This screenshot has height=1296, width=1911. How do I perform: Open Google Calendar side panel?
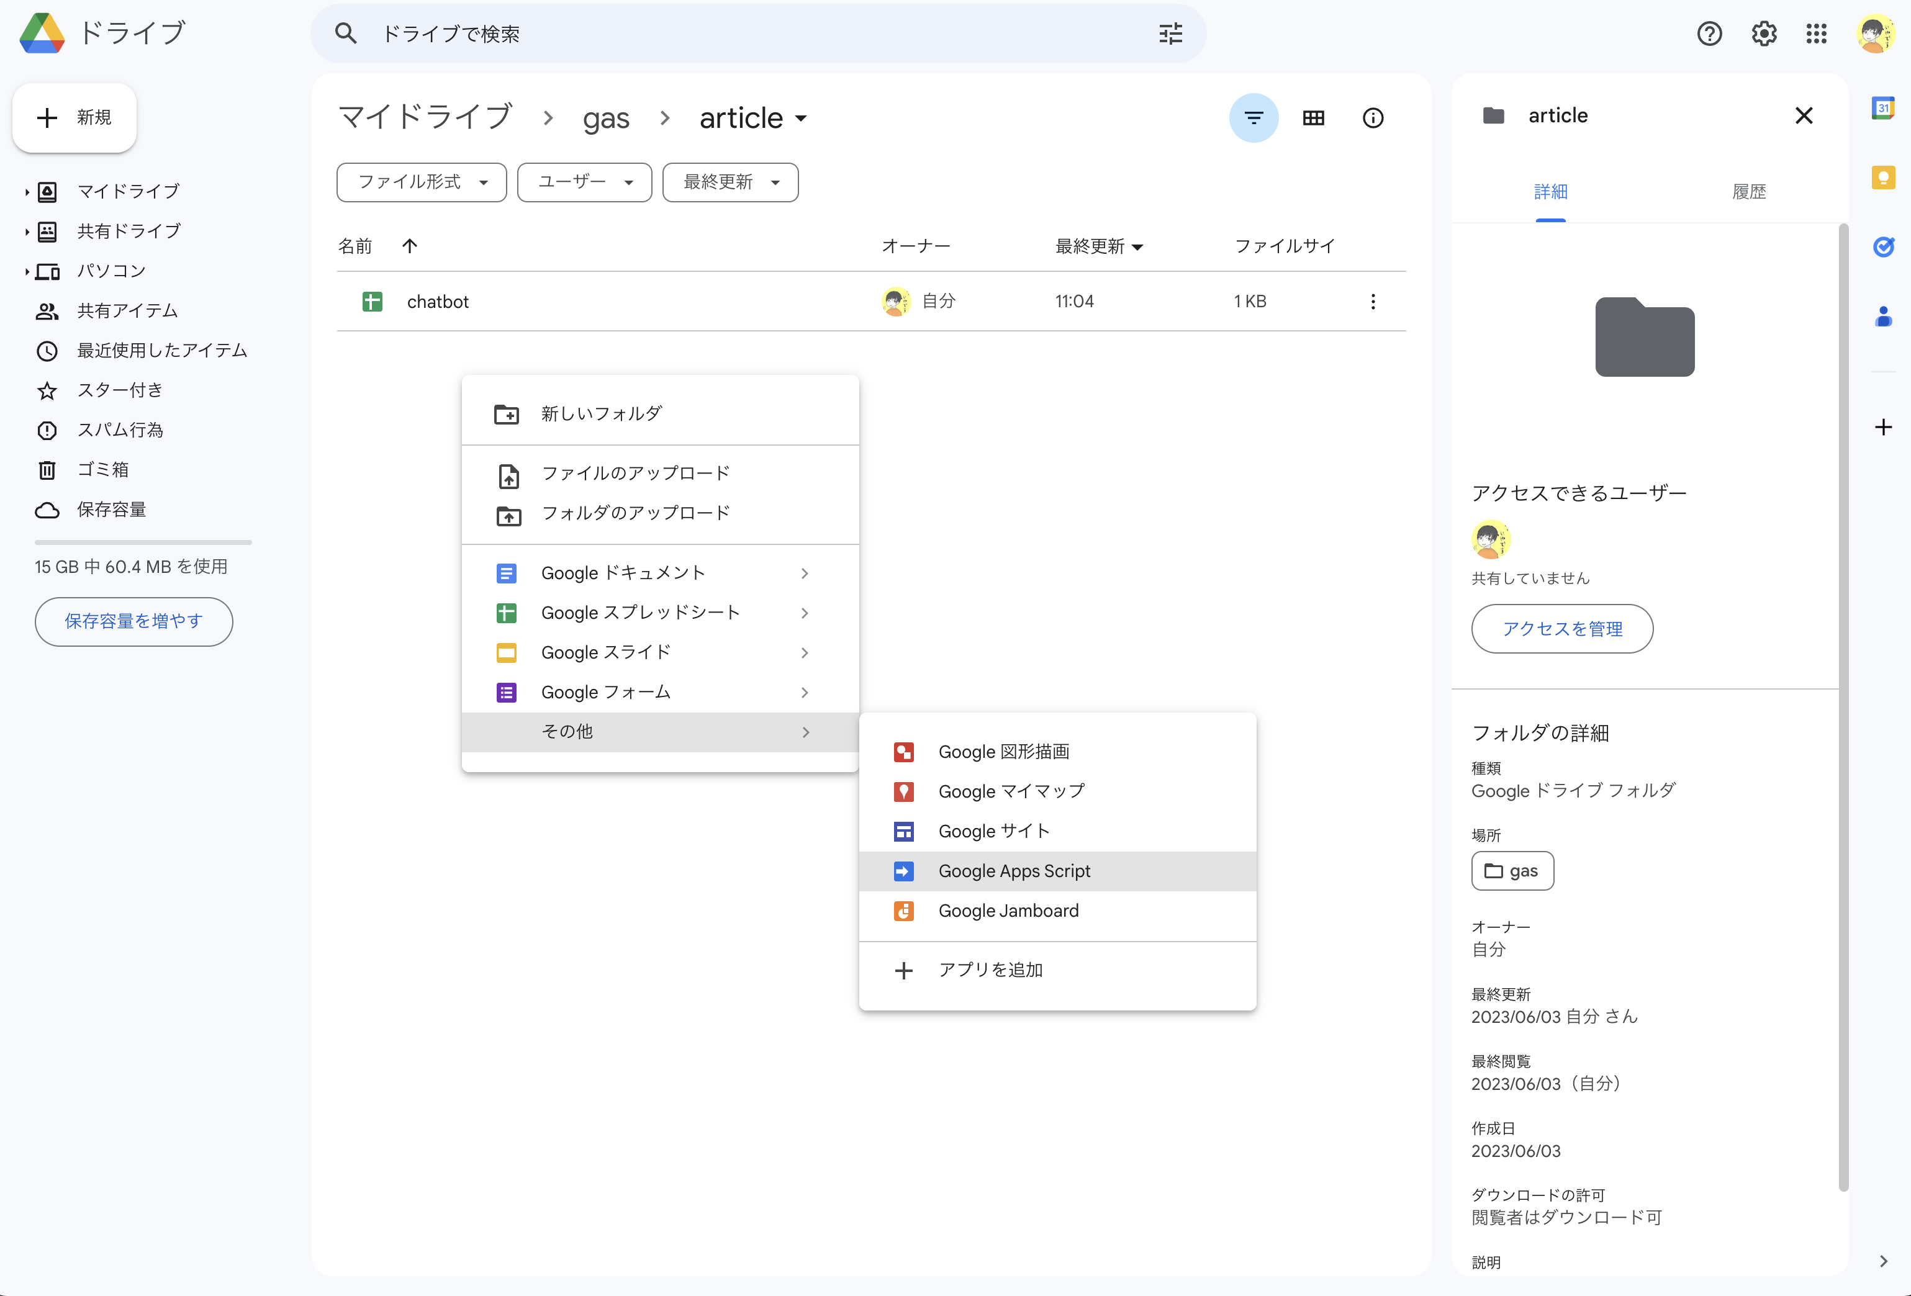[x=1883, y=107]
